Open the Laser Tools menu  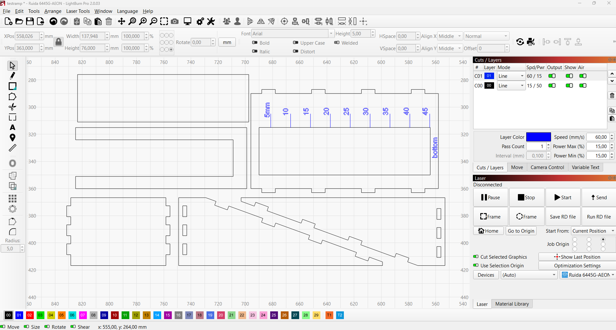coord(78,11)
